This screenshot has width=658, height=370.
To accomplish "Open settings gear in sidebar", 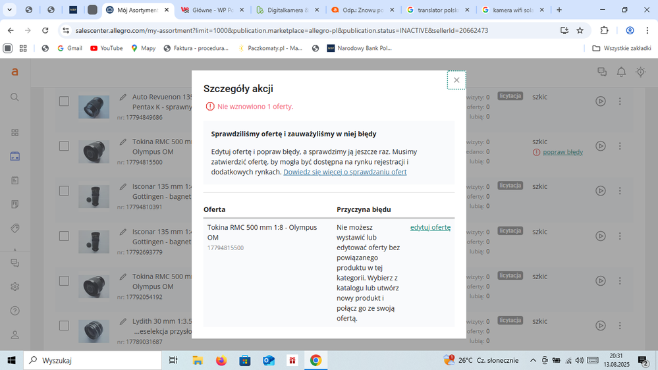I will click(14, 287).
